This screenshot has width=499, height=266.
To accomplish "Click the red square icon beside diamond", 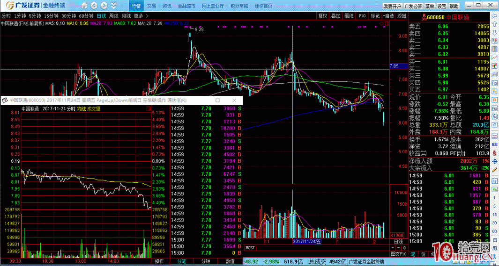I will (x=387, y=23).
